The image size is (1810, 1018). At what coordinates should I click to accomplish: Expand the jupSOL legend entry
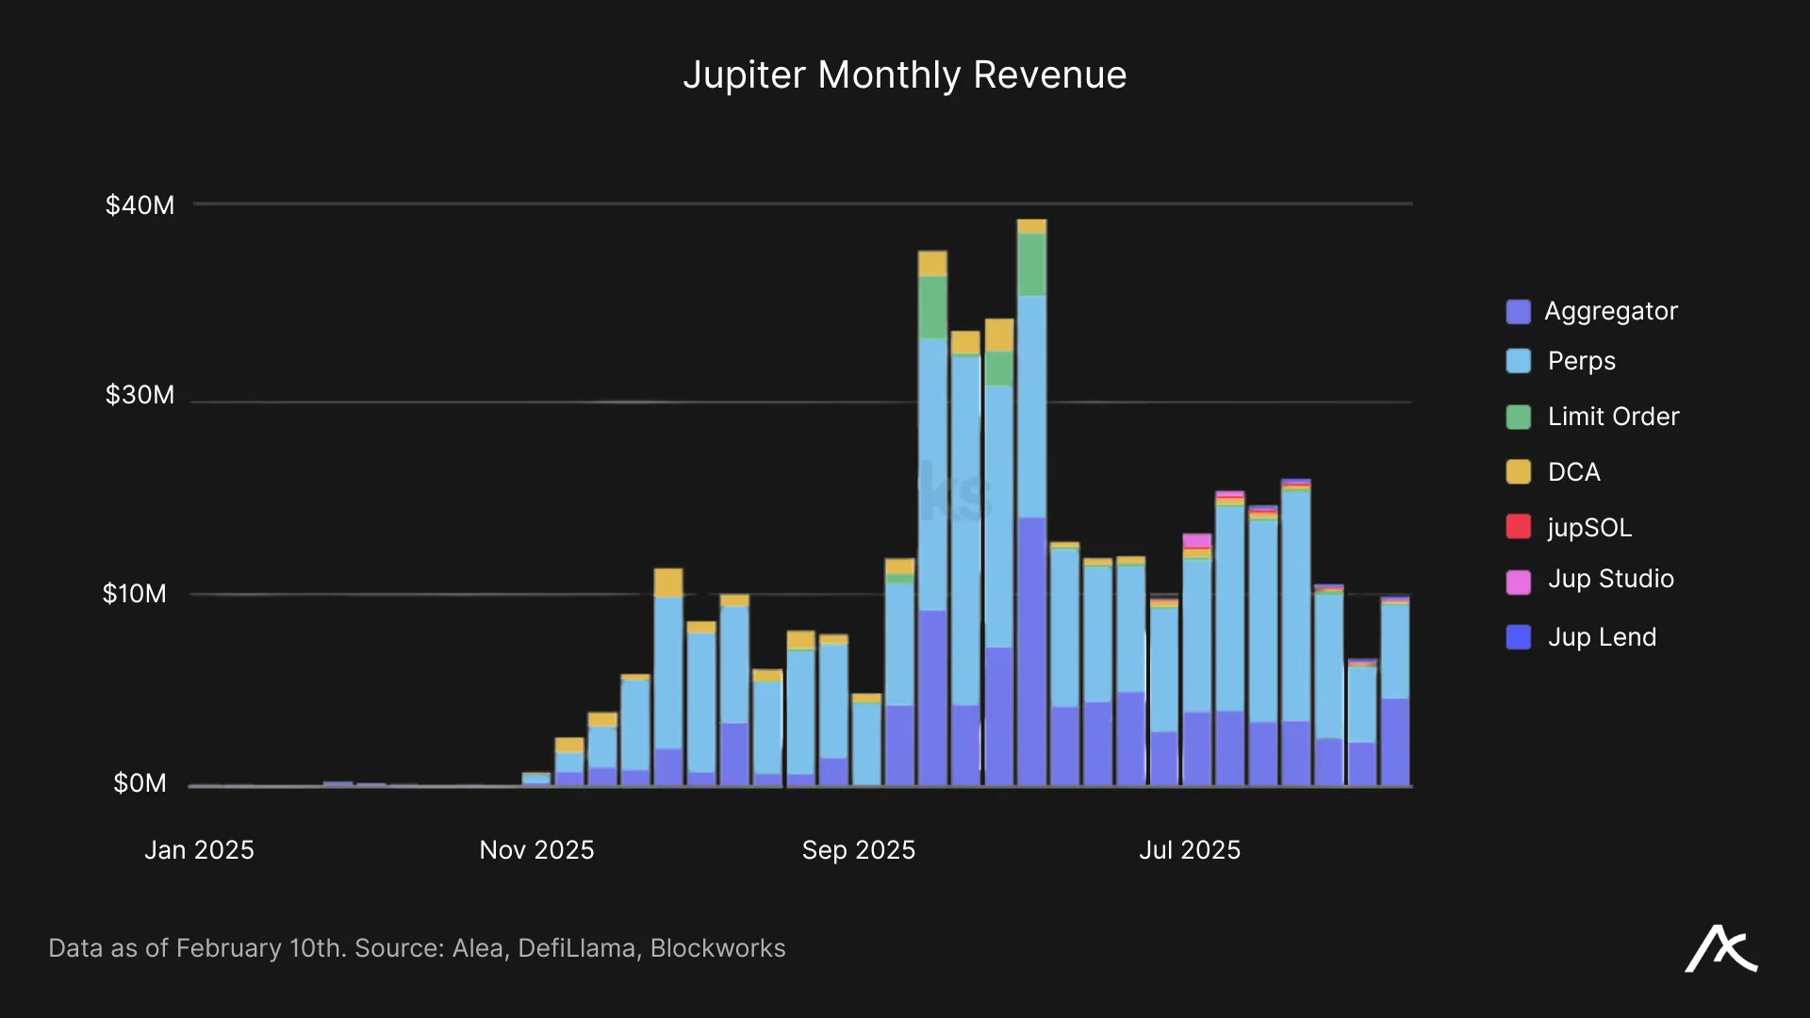pyautogui.click(x=1588, y=527)
